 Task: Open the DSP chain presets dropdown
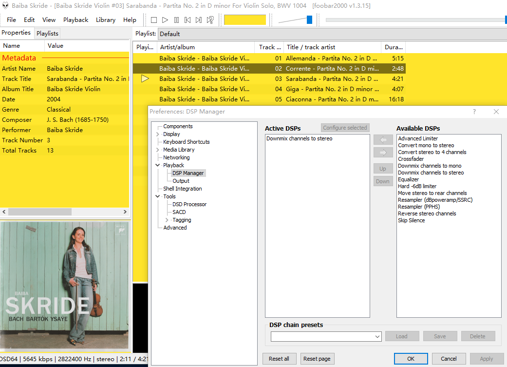point(377,336)
